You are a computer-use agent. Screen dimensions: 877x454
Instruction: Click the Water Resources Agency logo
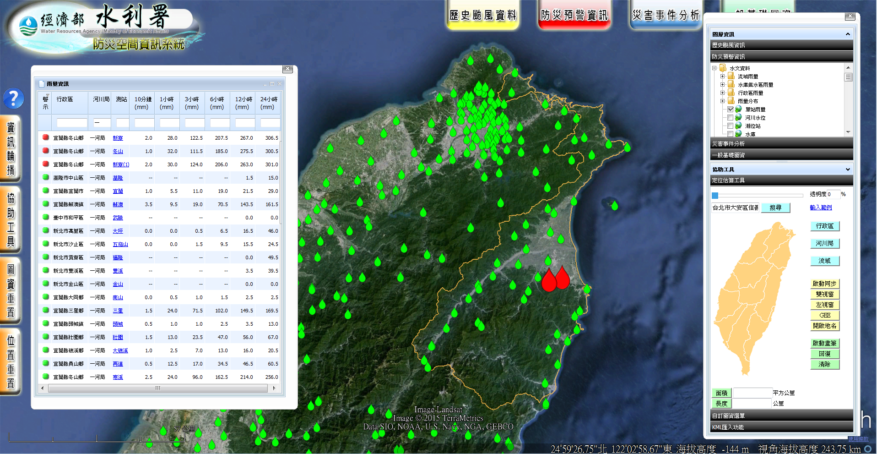28,26
